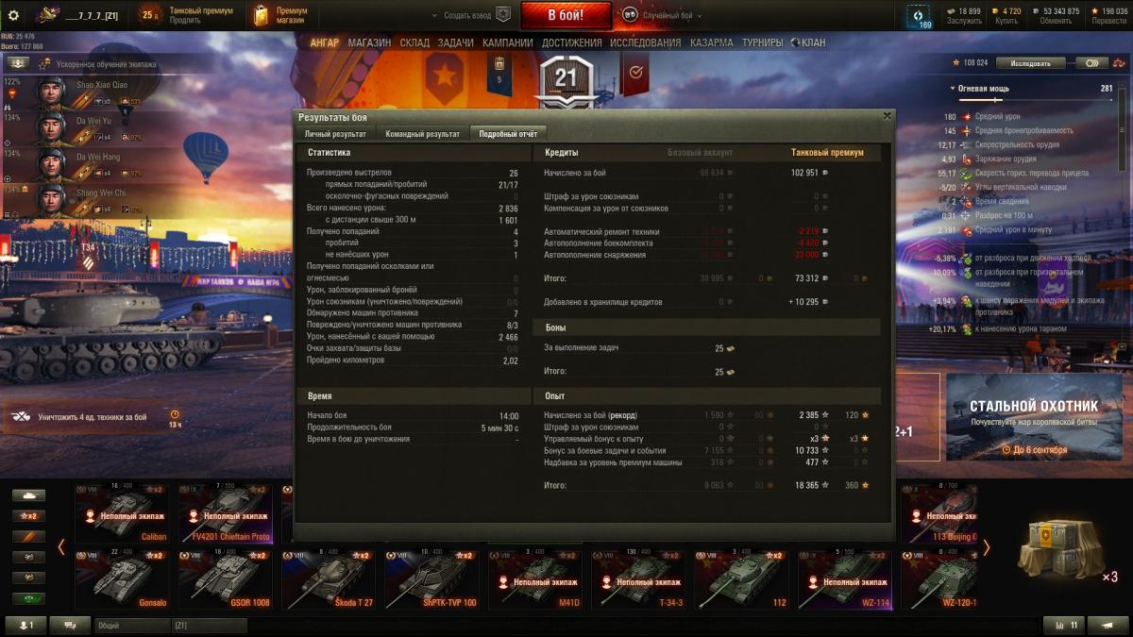Open the blue flag with counter 5
The width and height of the screenshot is (1133, 637).
pos(499,73)
